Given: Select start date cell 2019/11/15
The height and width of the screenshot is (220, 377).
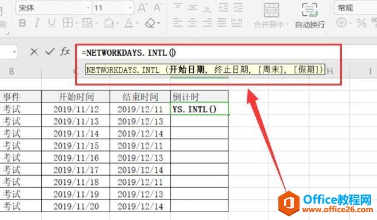Looking at the screenshot, I should pos(76,145).
